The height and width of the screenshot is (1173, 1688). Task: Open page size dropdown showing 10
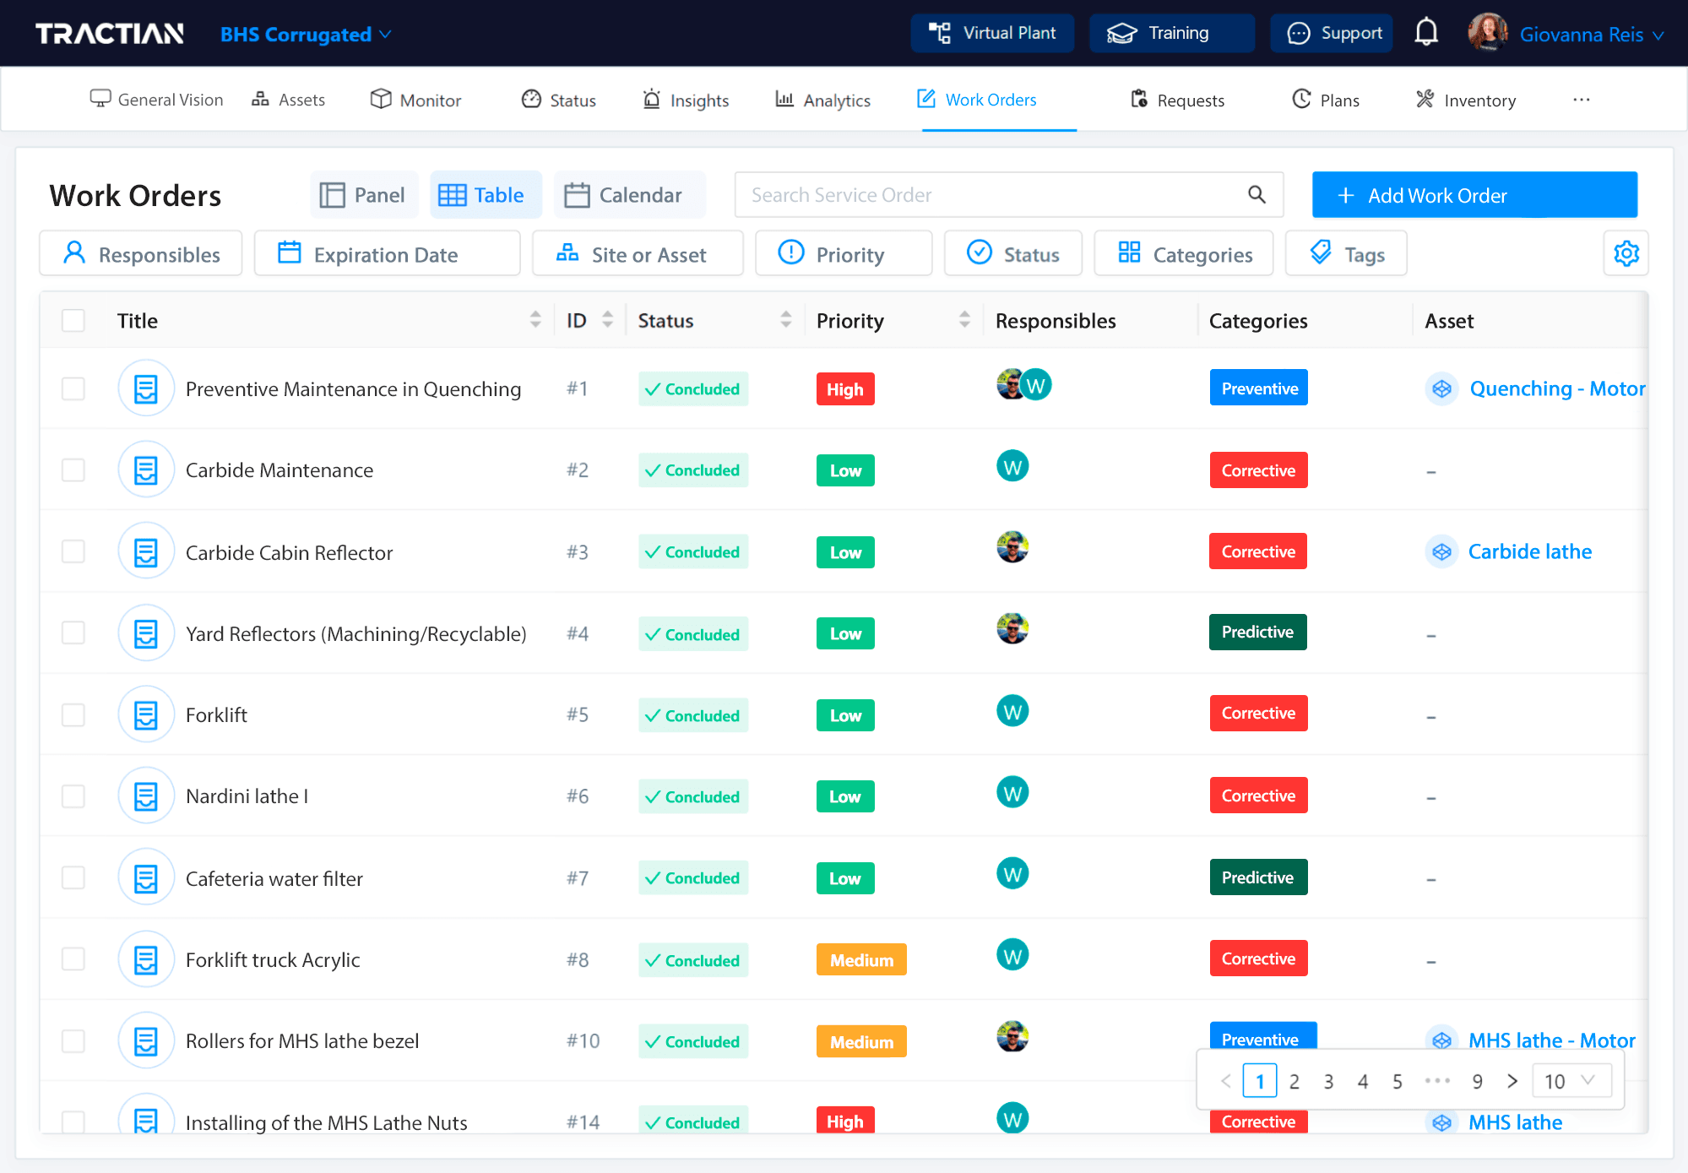[x=1570, y=1081]
